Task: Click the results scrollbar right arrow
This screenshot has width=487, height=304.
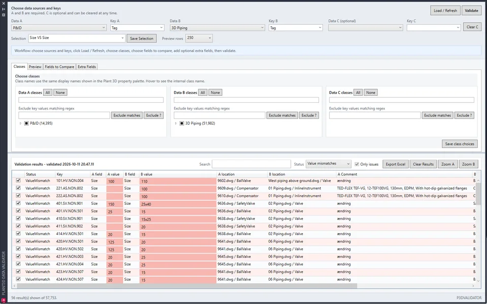Action: pos(473,286)
